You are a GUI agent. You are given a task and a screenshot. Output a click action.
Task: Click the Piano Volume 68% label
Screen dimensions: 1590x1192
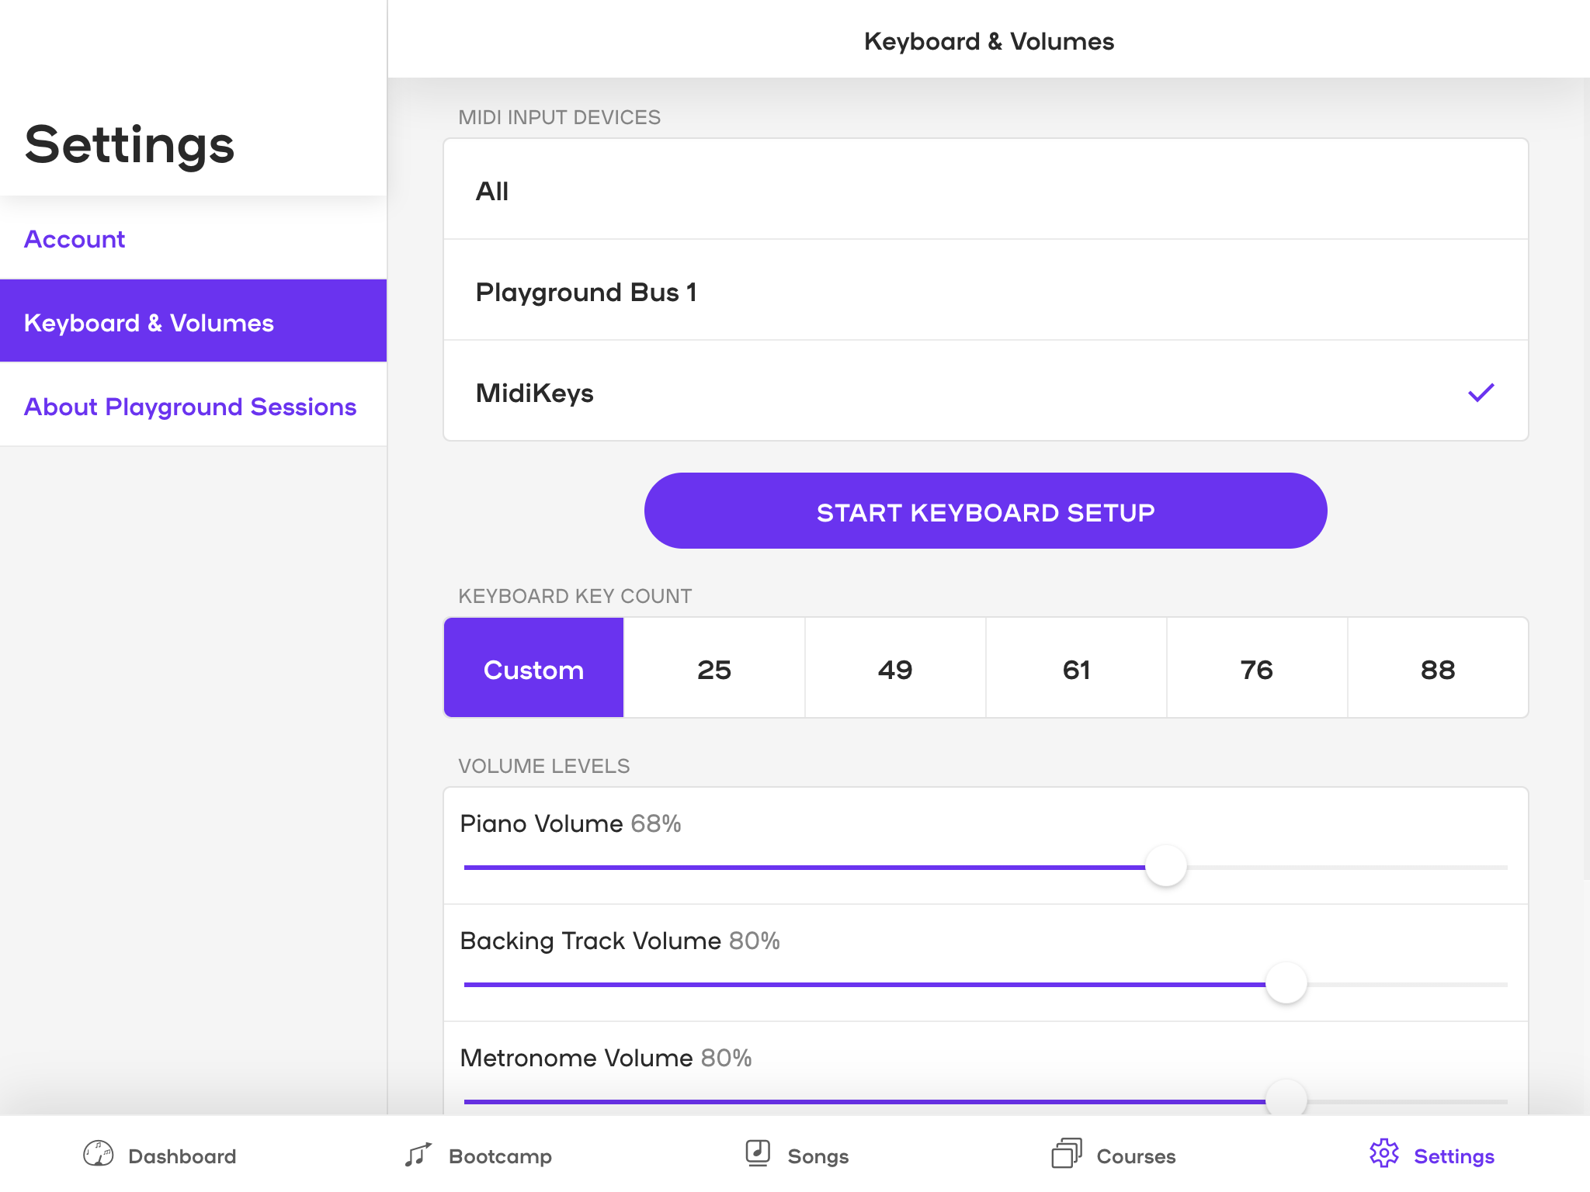tap(571, 823)
